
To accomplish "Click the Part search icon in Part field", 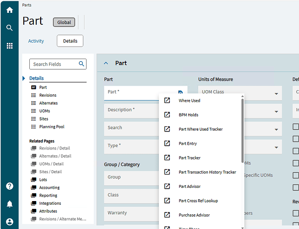I will pyautogui.click(x=180, y=92).
